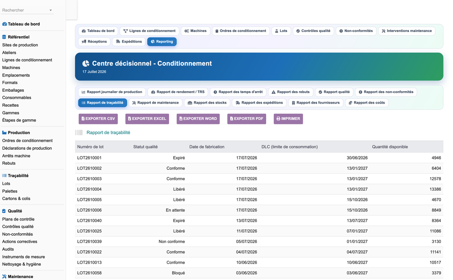The image size is (453, 280).
Task: Click the pie chart icon in header banner
Action: (x=86, y=64)
